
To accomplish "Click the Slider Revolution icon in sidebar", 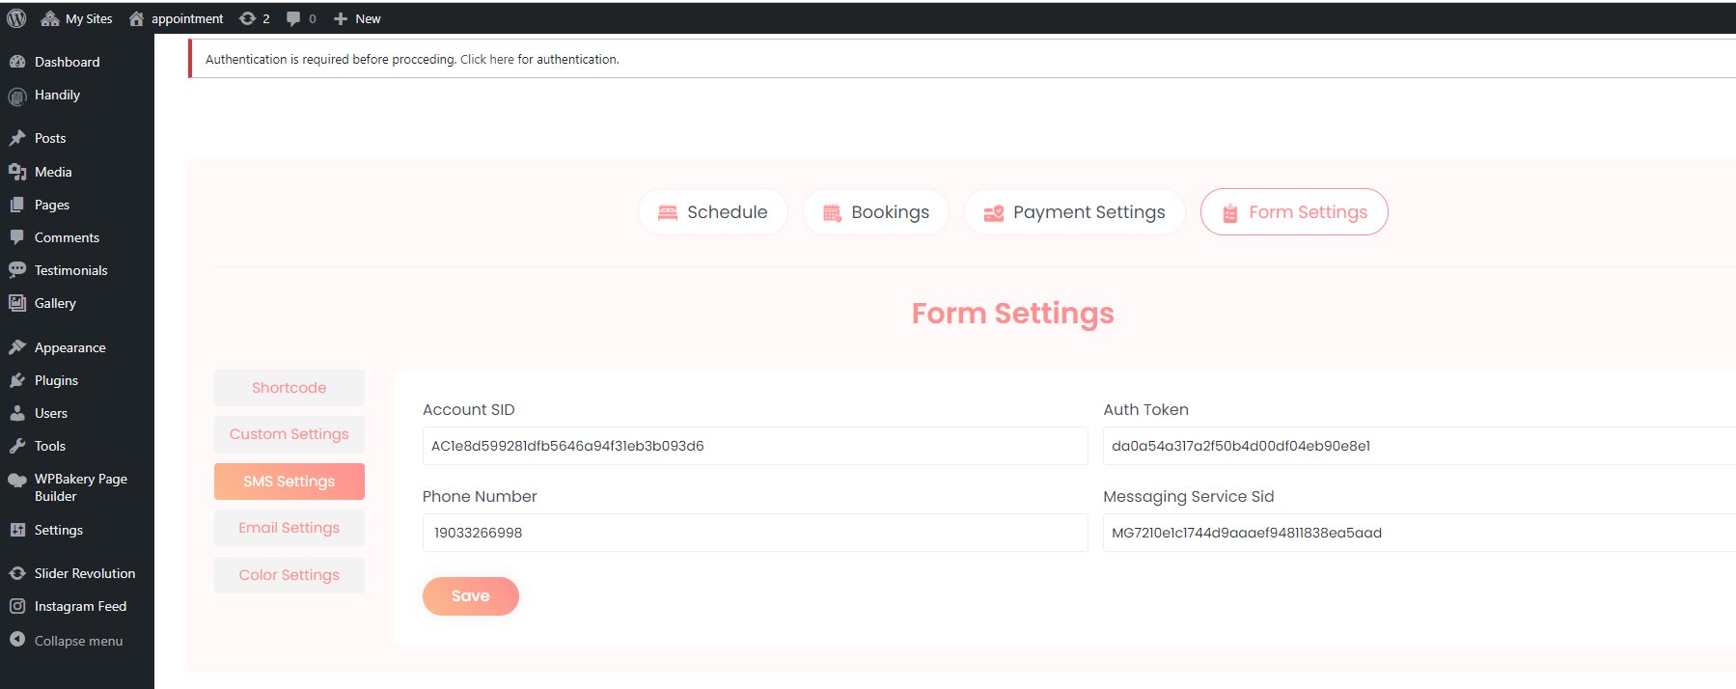I will point(17,573).
